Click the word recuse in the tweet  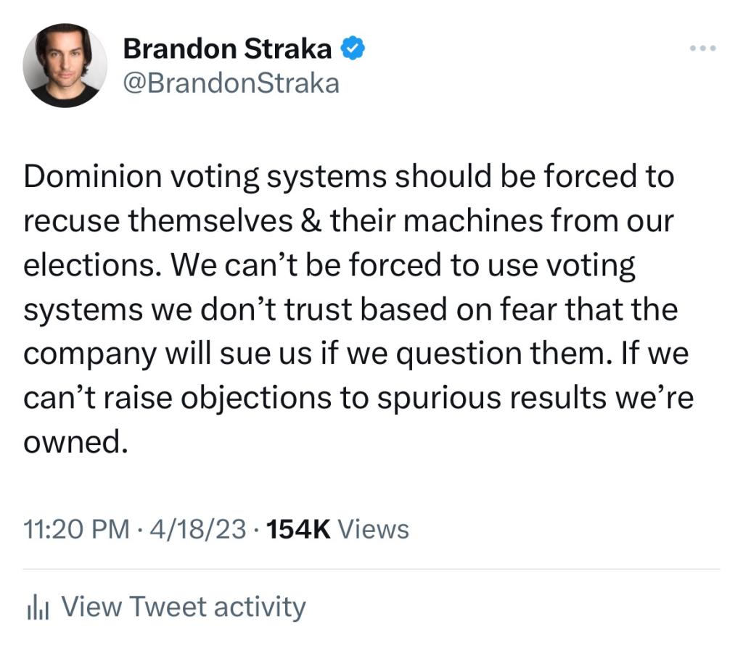click(x=70, y=222)
